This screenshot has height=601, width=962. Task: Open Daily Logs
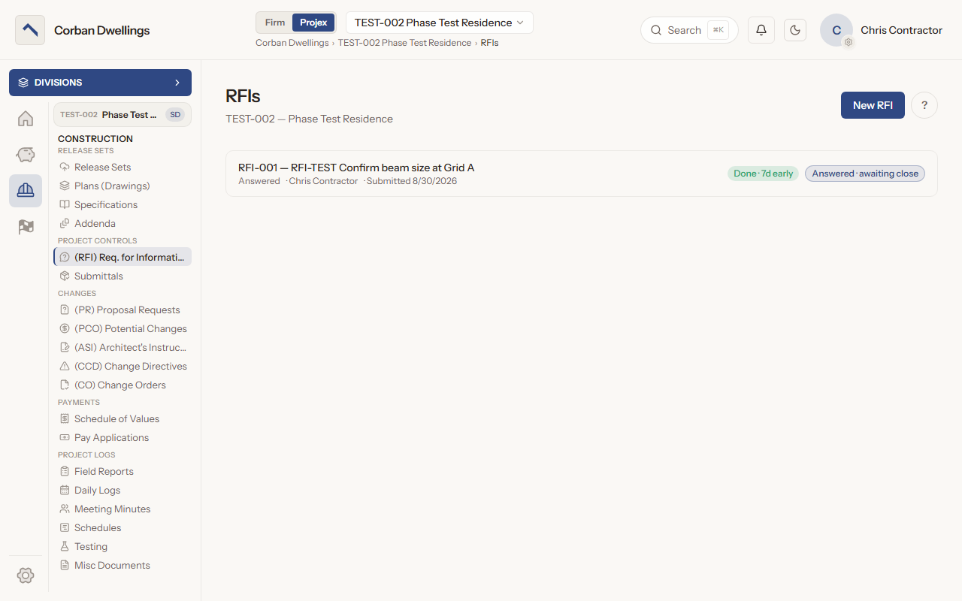pyautogui.click(x=123, y=490)
